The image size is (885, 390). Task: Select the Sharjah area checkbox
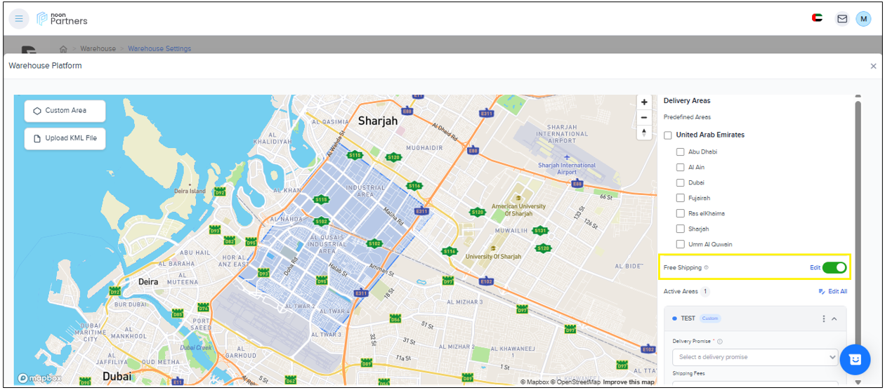pos(680,229)
